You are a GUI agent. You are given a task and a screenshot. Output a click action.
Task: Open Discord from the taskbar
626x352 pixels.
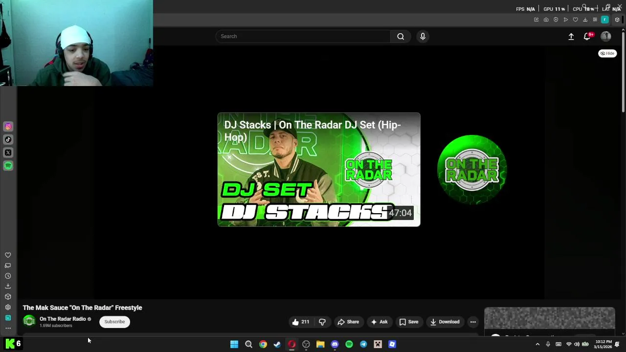pos(335,344)
